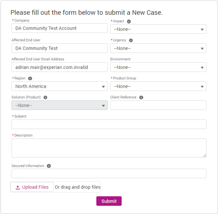Click the Secured Information info icon
Image resolution: width=218 pixels, height=214 pixels.
[x=49, y=166]
